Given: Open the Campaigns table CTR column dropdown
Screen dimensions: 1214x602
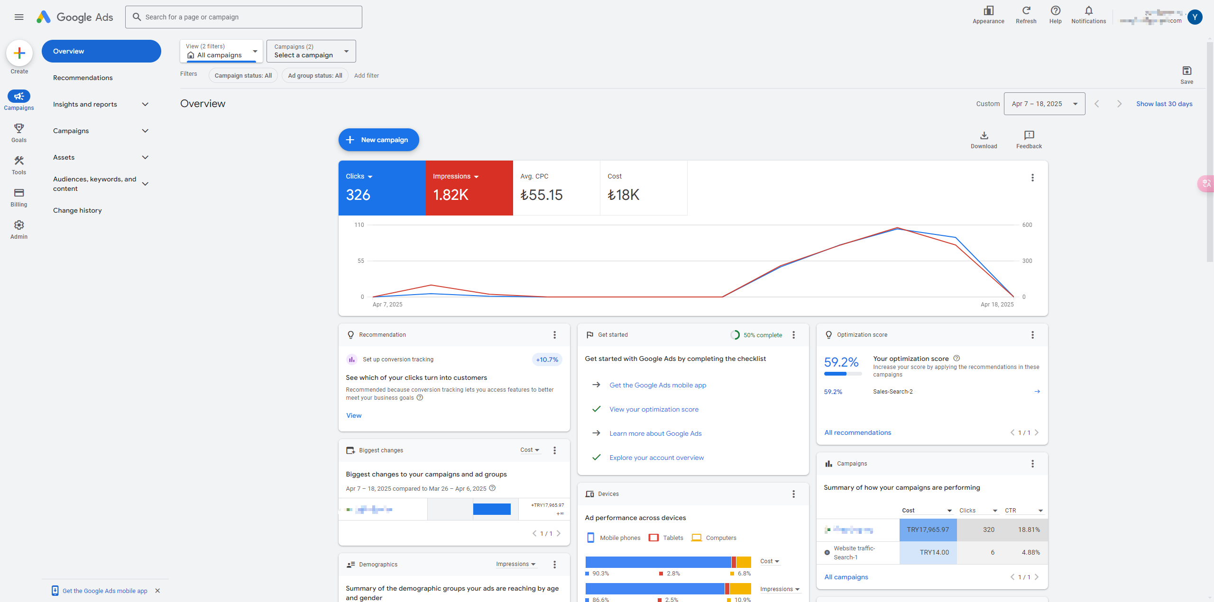Looking at the screenshot, I should pyautogui.click(x=1024, y=511).
